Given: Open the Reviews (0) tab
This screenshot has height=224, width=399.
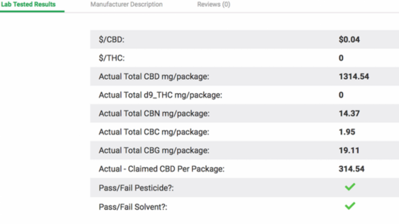Looking at the screenshot, I should 214,5.
